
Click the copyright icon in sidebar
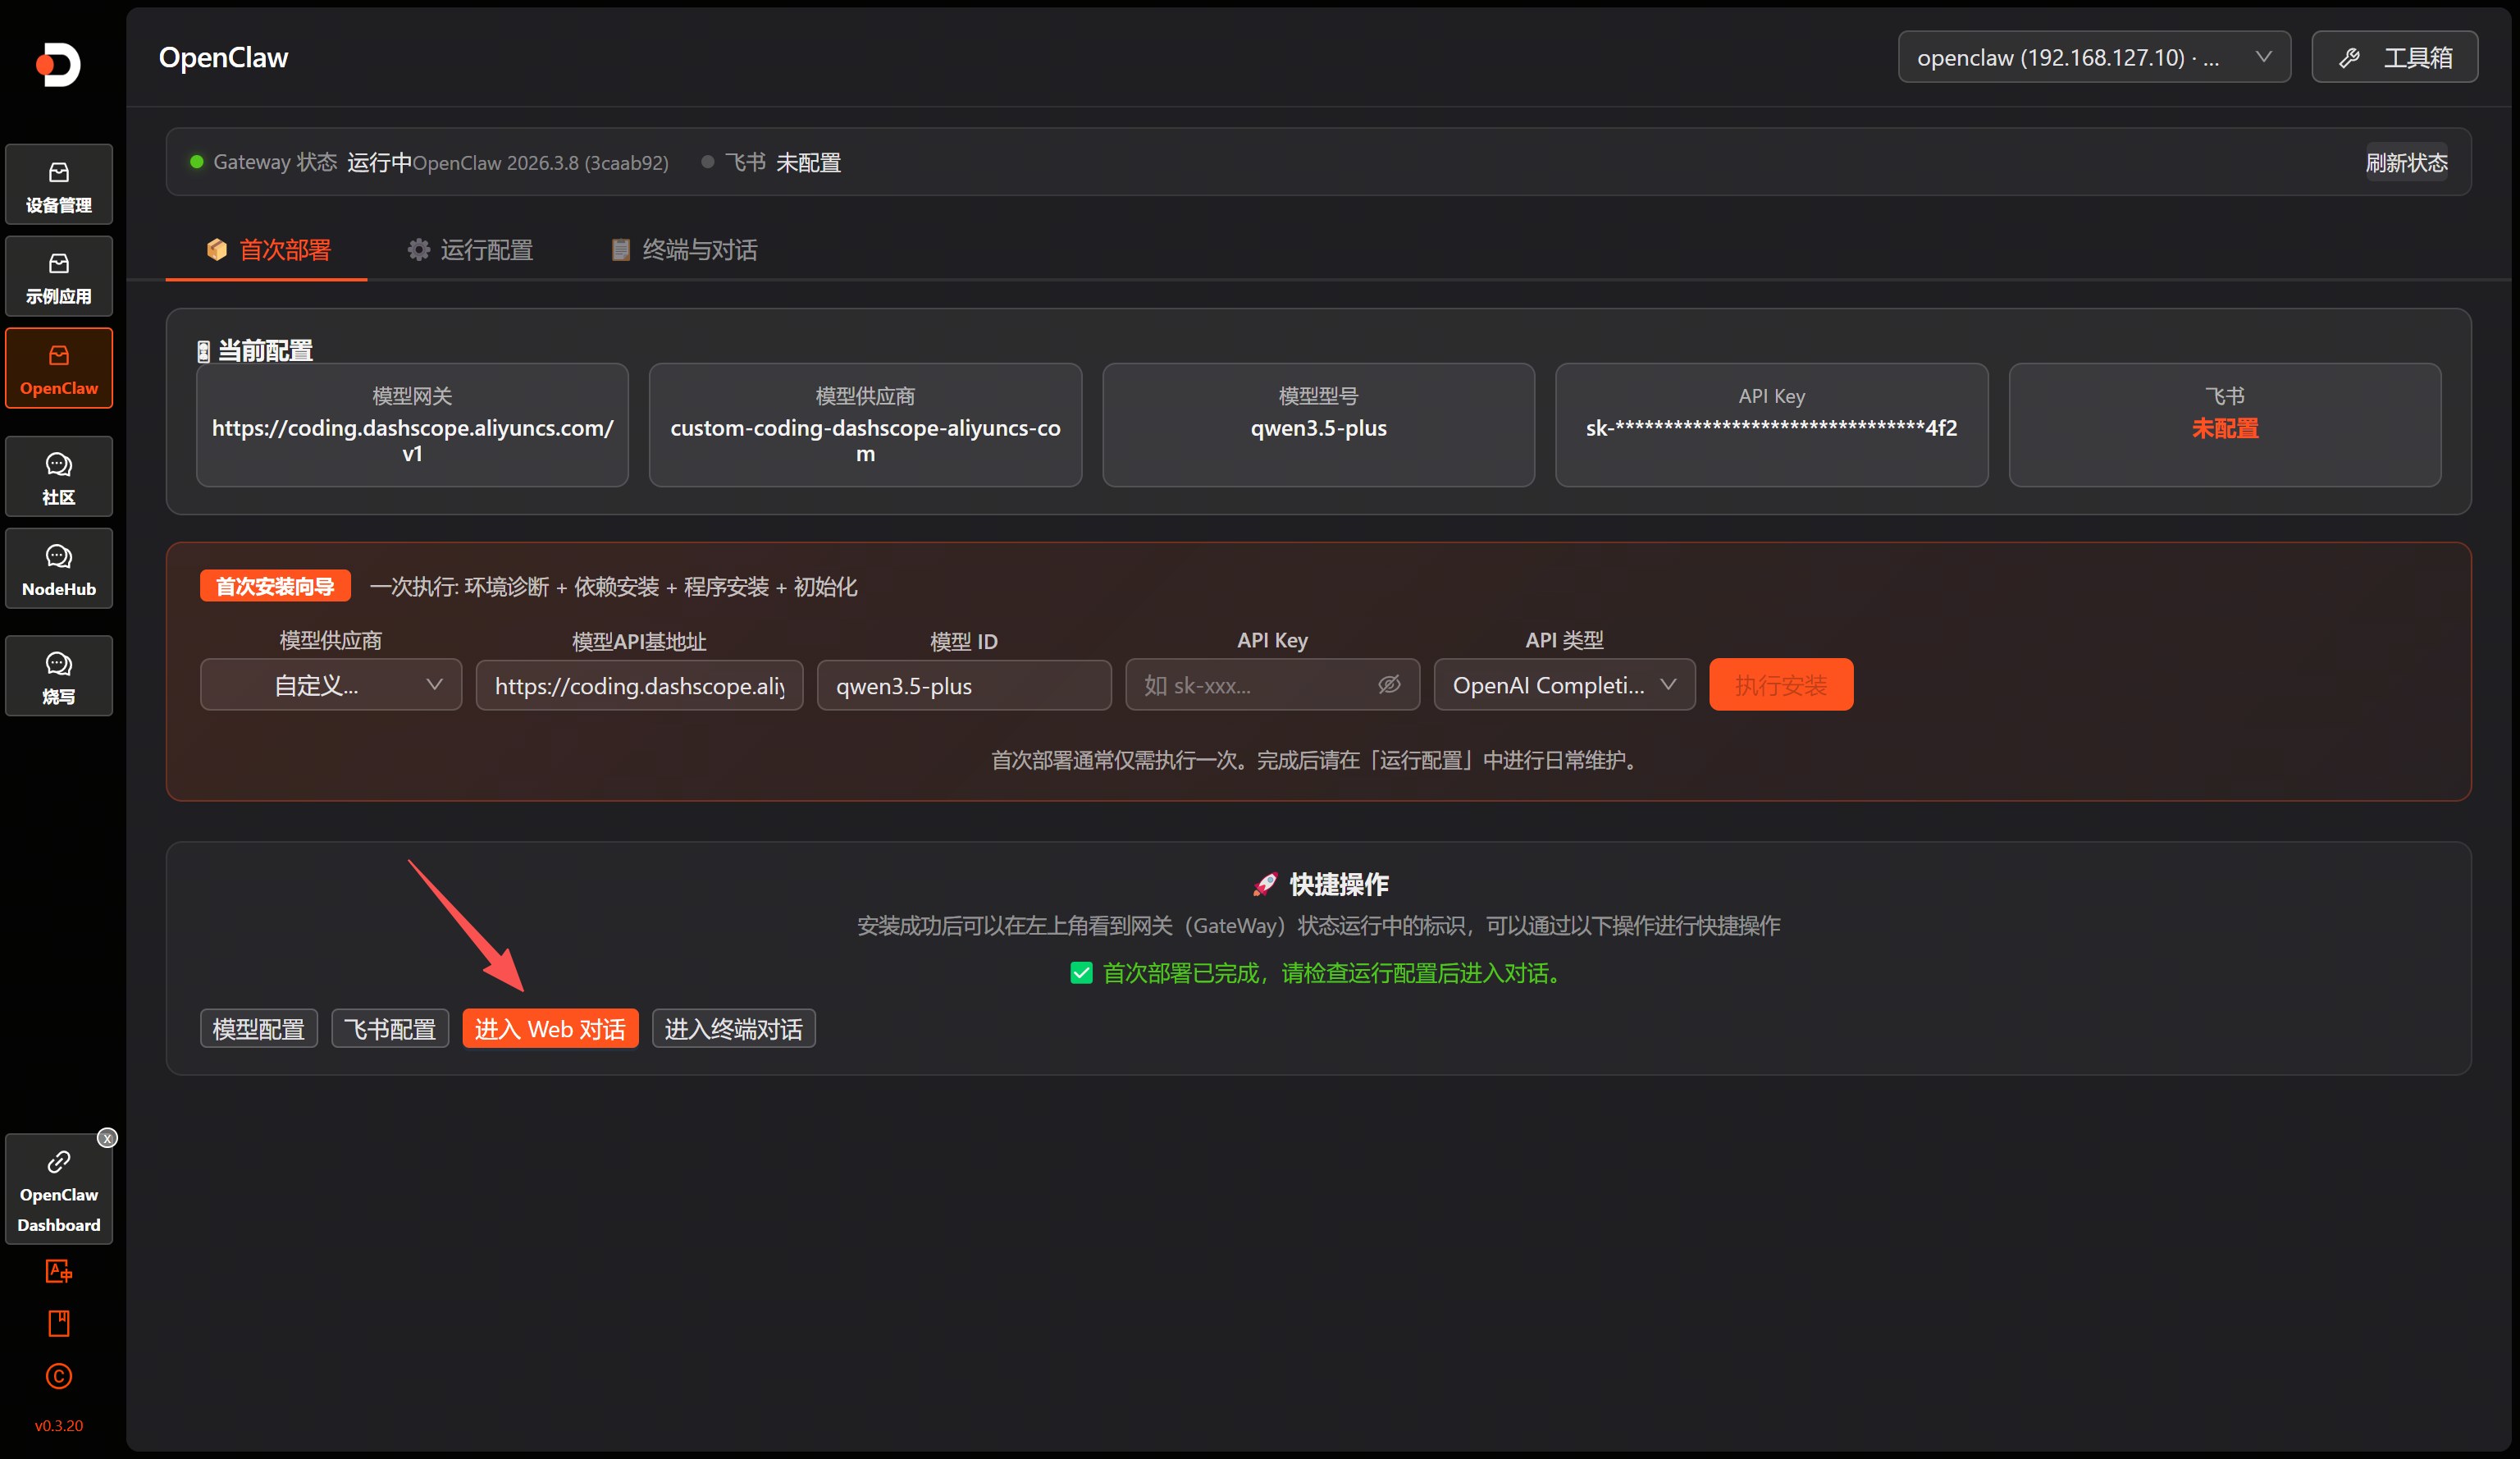[x=59, y=1377]
